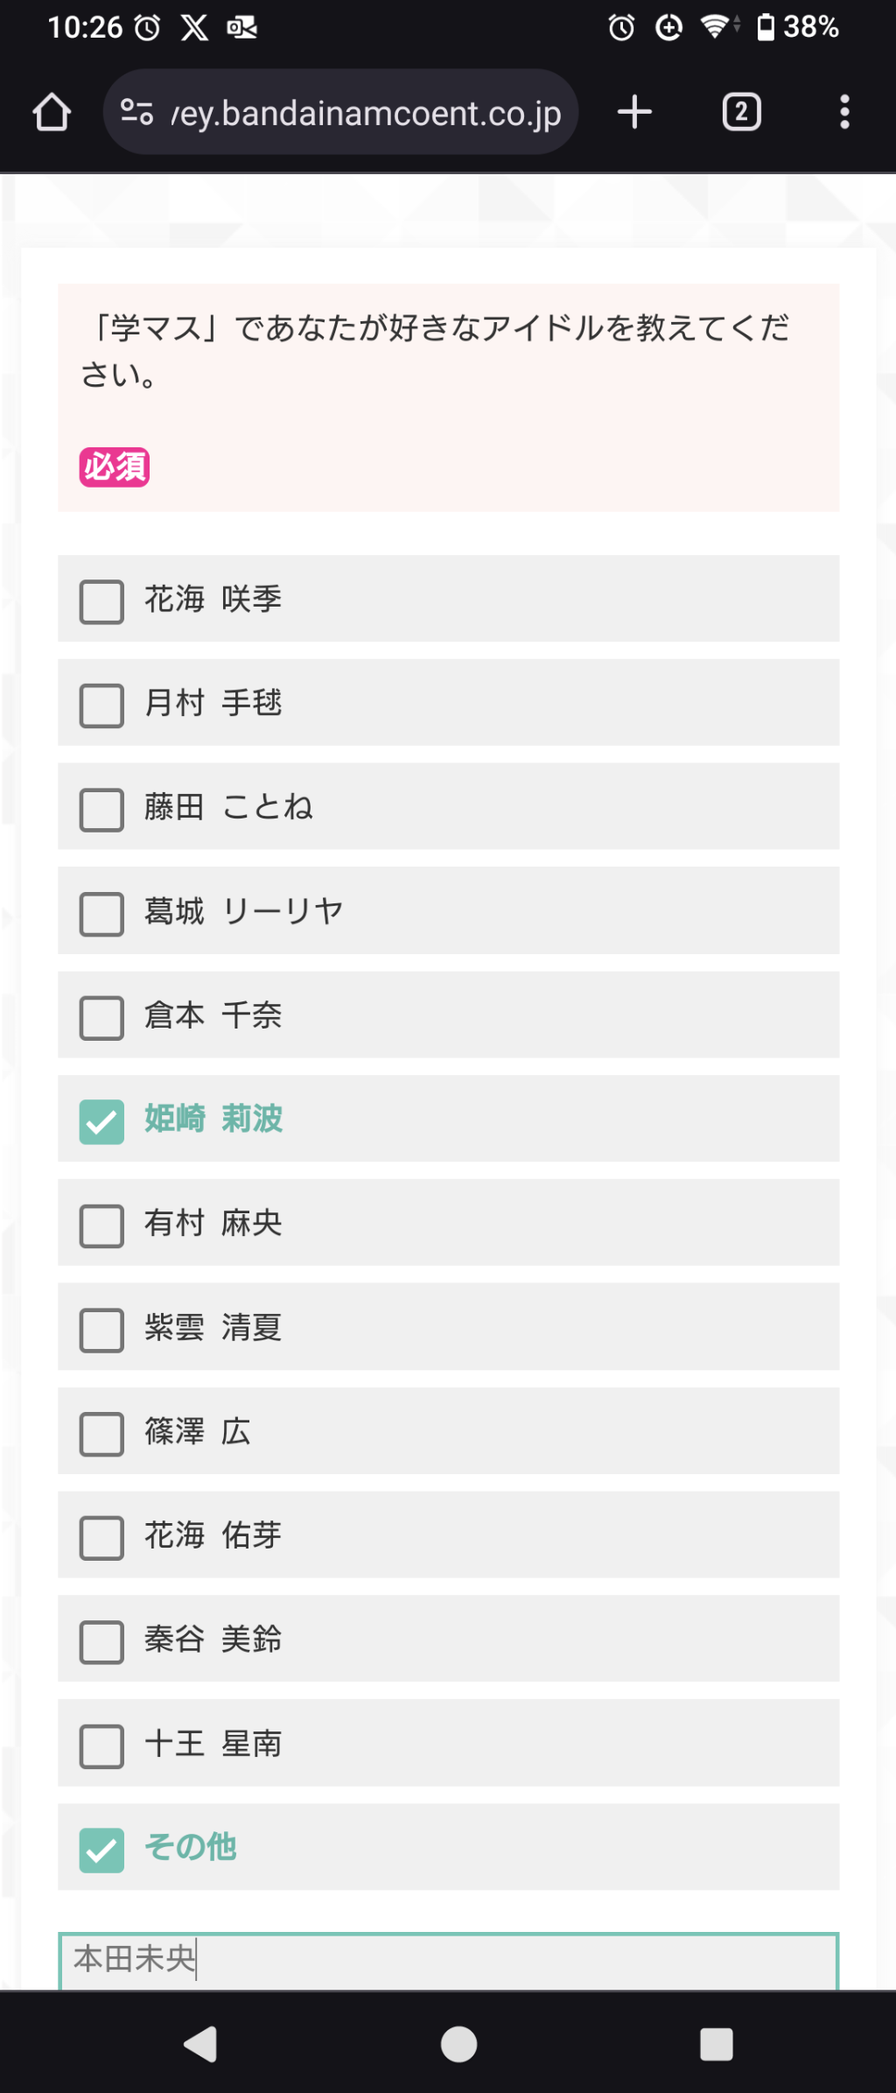Enable the 篠澤 広 checkbox

tap(101, 1434)
